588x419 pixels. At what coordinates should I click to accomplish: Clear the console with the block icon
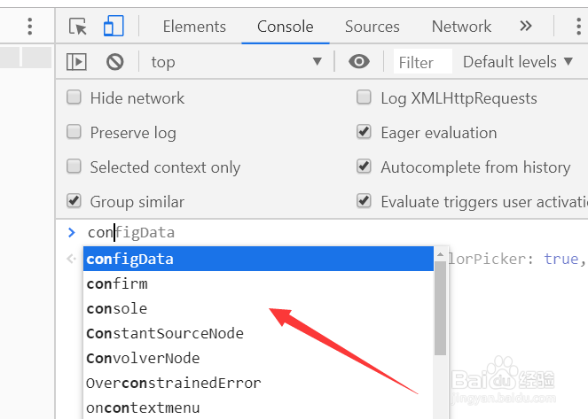pyautogui.click(x=114, y=62)
